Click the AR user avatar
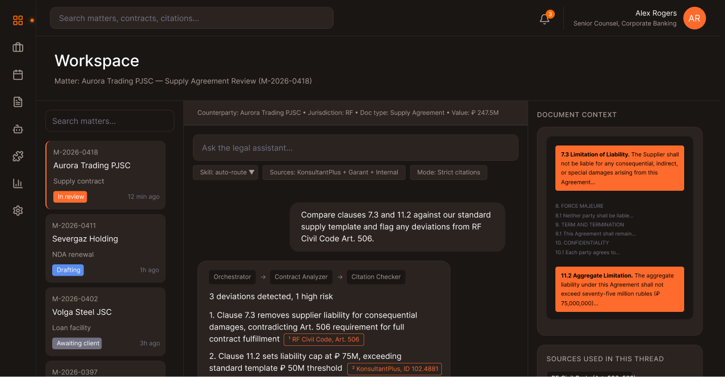Image resolution: width=725 pixels, height=377 pixels. coord(694,18)
